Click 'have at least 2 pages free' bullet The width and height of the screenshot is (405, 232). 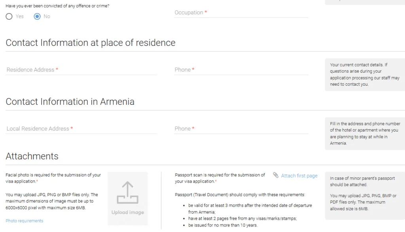pos(242,219)
